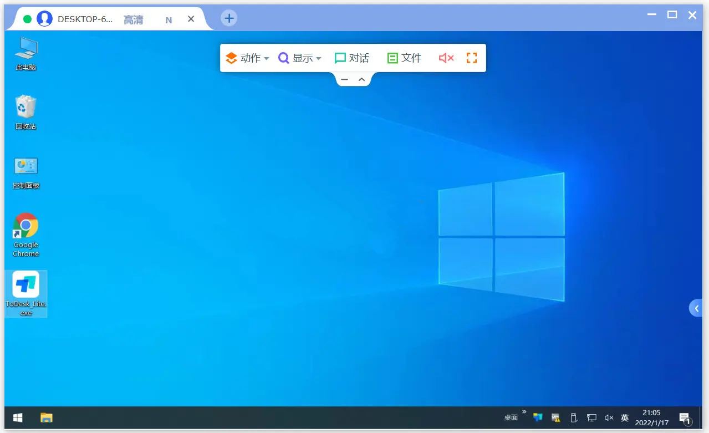The height and width of the screenshot is (433, 709).
Task: Open the 动作 actions dropdown
Action: (x=247, y=57)
